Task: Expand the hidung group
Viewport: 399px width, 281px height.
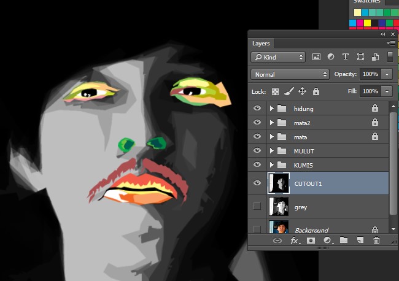Action: [271, 109]
